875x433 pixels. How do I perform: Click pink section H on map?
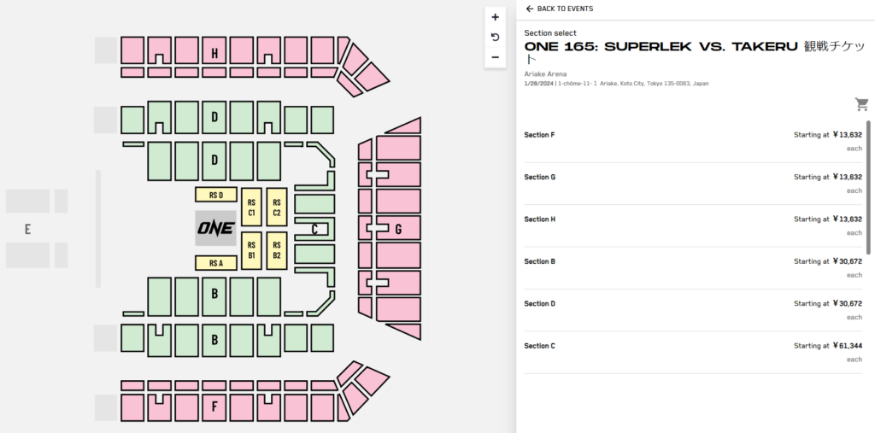[x=214, y=54]
